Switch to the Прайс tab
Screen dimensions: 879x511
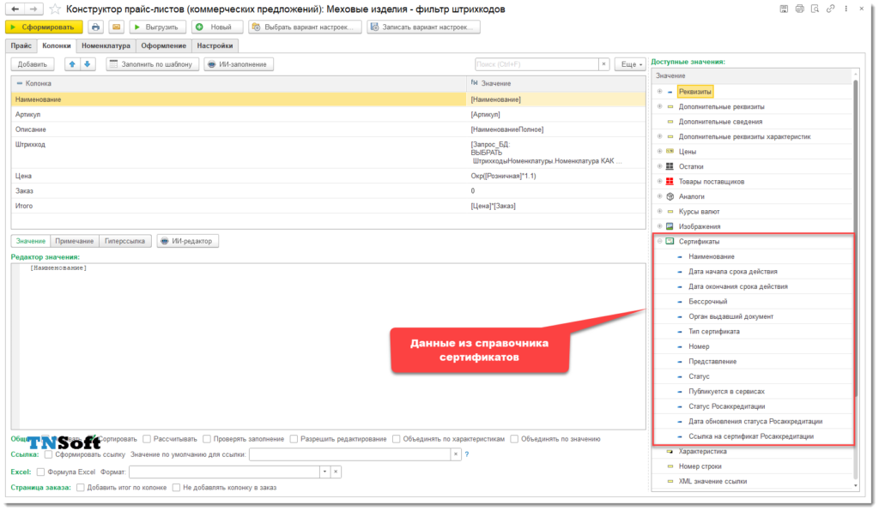(x=21, y=46)
